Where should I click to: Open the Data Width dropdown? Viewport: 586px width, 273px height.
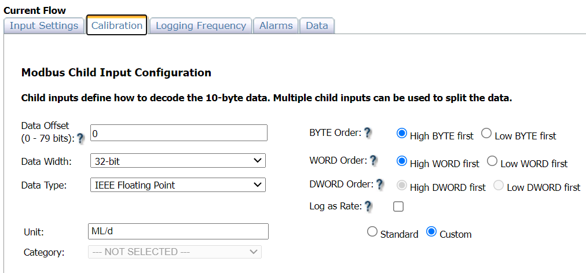point(178,161)
